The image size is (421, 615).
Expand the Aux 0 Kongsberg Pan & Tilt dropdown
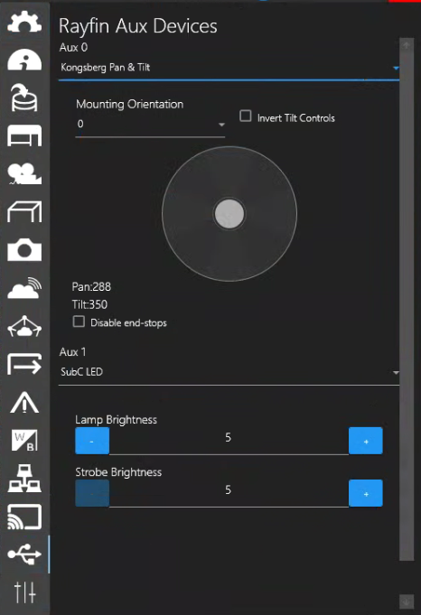coord(229,68)
